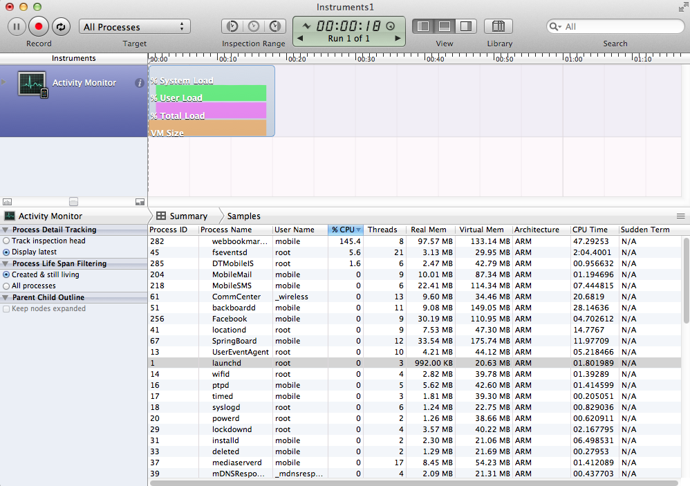Select the Facebook process row

[x=416, y=319]
